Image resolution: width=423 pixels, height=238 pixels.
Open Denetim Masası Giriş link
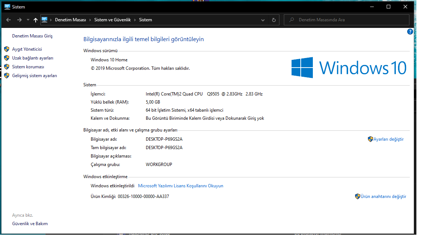click(x=32, y=36)
